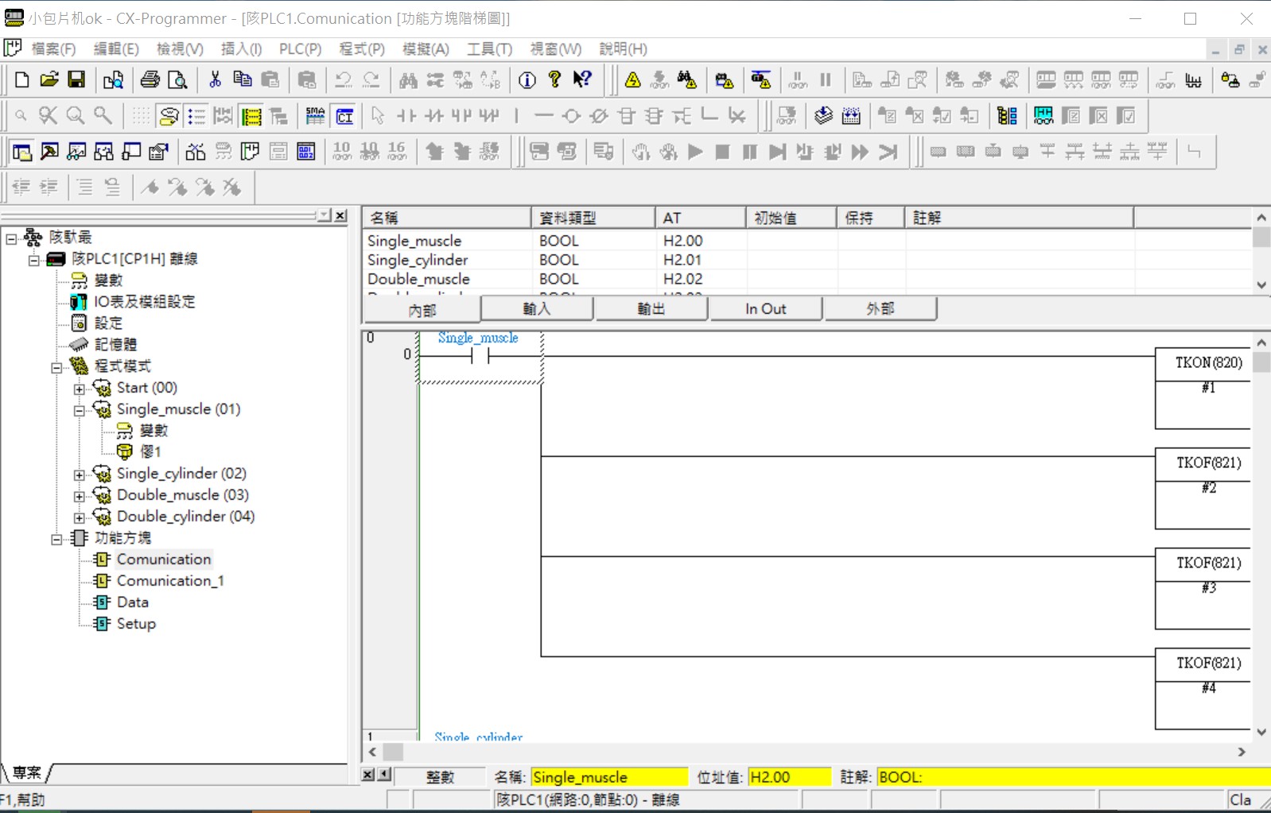Toggle the project workspace view button
The width and height of the screenshot is (1271, 813).
tap(22, 152)
